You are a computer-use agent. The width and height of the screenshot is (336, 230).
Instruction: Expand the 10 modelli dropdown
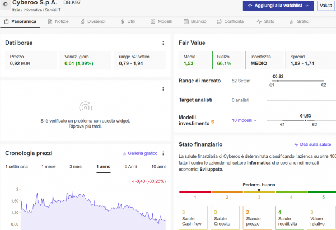244,120
